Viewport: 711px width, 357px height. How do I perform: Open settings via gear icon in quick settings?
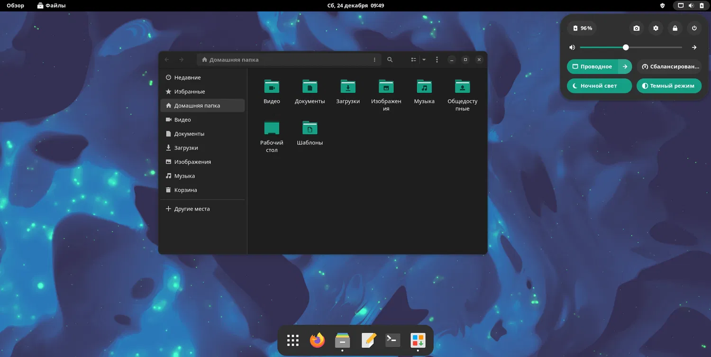click(x=656, y=28)
